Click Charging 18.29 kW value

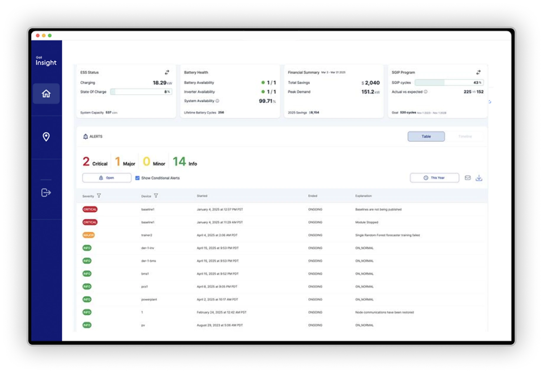pyautogui.click(x=162, y=83)
